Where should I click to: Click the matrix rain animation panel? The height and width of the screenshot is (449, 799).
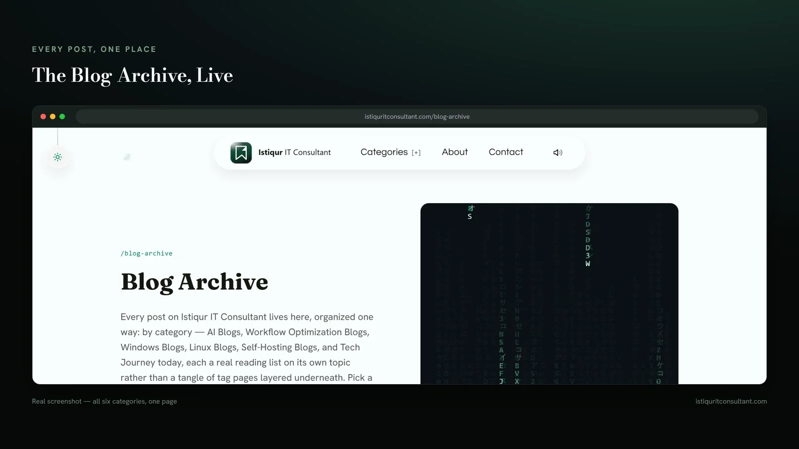click(x=549, y=293)
